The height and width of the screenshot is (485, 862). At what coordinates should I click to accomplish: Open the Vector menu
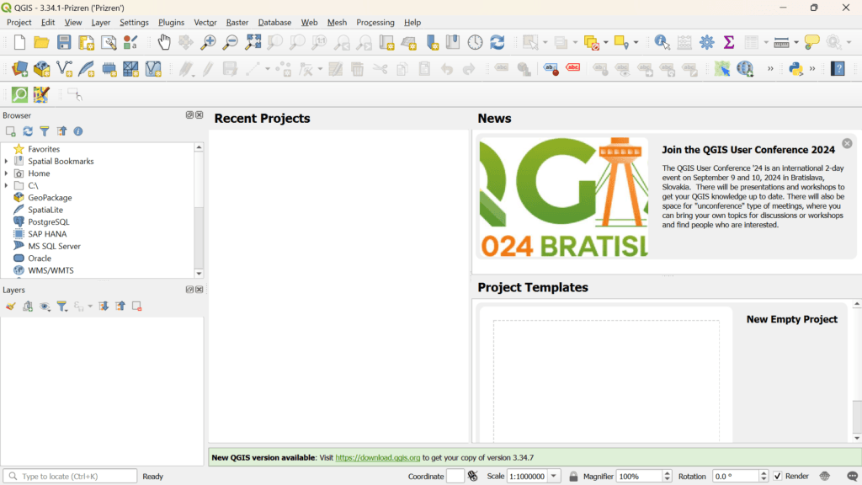205,23
